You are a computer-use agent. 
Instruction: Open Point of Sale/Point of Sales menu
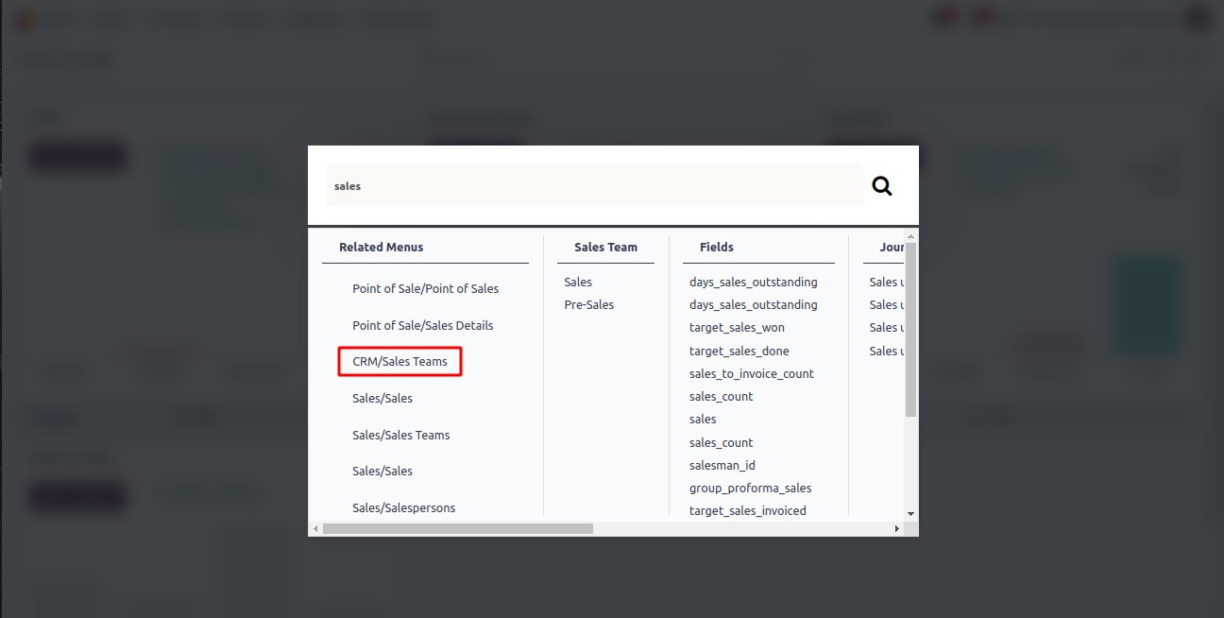(x=425, y=289)
